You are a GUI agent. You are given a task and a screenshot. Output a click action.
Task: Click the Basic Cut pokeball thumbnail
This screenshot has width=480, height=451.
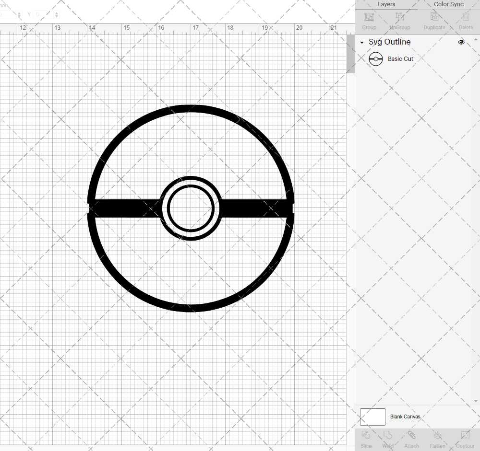[x=376, y=58]
